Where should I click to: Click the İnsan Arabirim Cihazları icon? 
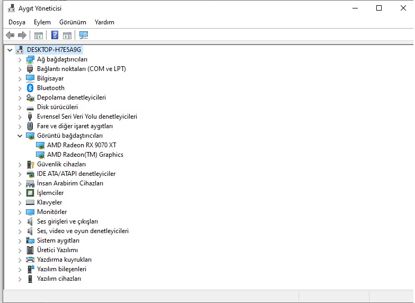point(30,183)
